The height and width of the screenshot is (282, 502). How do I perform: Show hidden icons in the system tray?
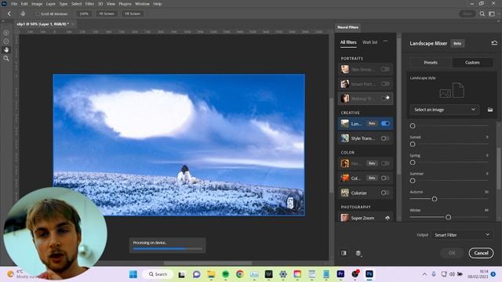tap(424, 274)
